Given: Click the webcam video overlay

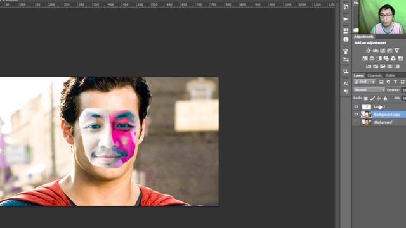Looking at the screenshot, I should (382, 17).
